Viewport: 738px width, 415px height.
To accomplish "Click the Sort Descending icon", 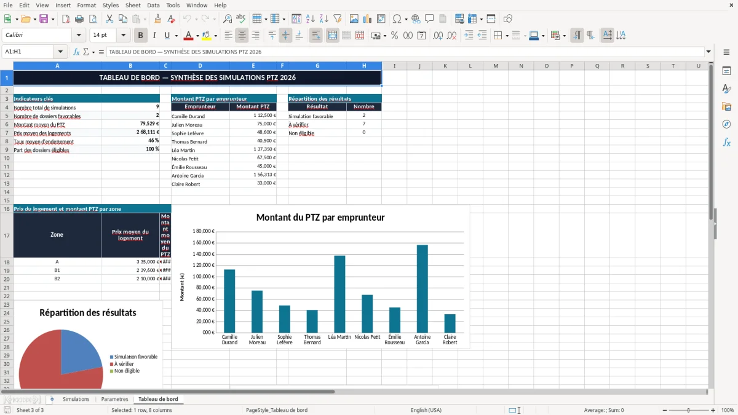I will click(324, 19).
